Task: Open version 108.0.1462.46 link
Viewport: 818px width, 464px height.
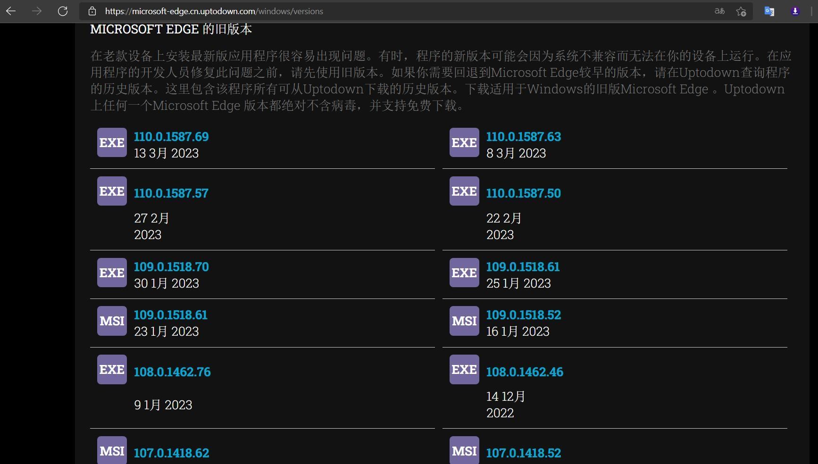Action: click(x=525, y=372)
